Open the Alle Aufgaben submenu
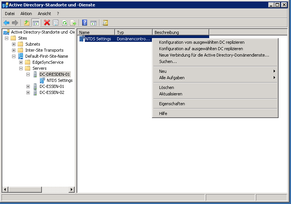Image resolution: width=291 pixels, height=204 pixels. click(172, 78)
